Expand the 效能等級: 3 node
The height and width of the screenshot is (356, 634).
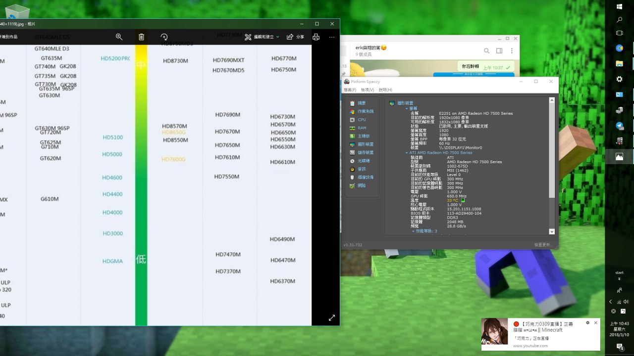click(x=413, y=231)
